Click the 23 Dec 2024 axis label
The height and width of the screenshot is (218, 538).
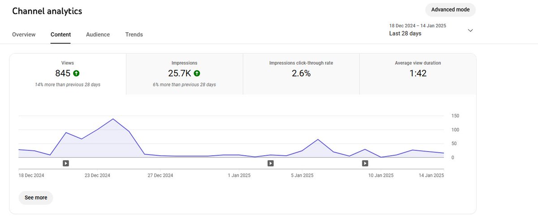tap(97, 175)
